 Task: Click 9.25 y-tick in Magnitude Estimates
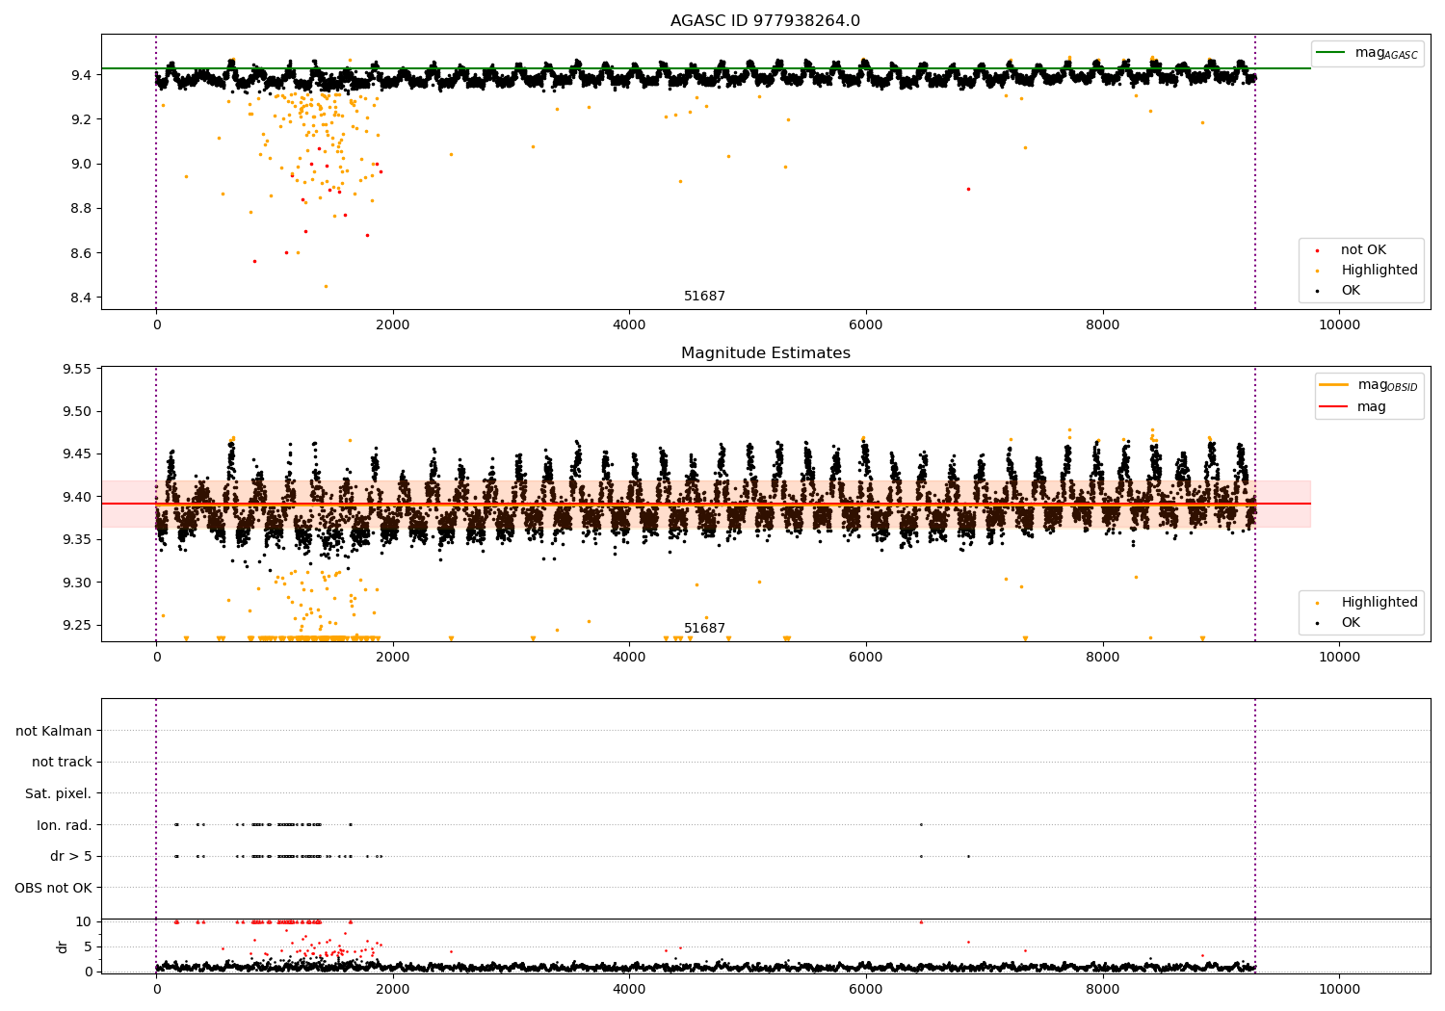77,625
